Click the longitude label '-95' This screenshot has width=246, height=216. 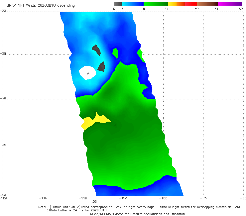203,198
